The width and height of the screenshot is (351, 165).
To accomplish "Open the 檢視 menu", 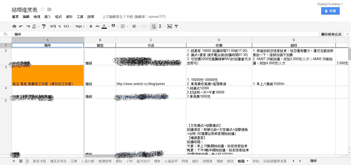I will coord(37,17).
